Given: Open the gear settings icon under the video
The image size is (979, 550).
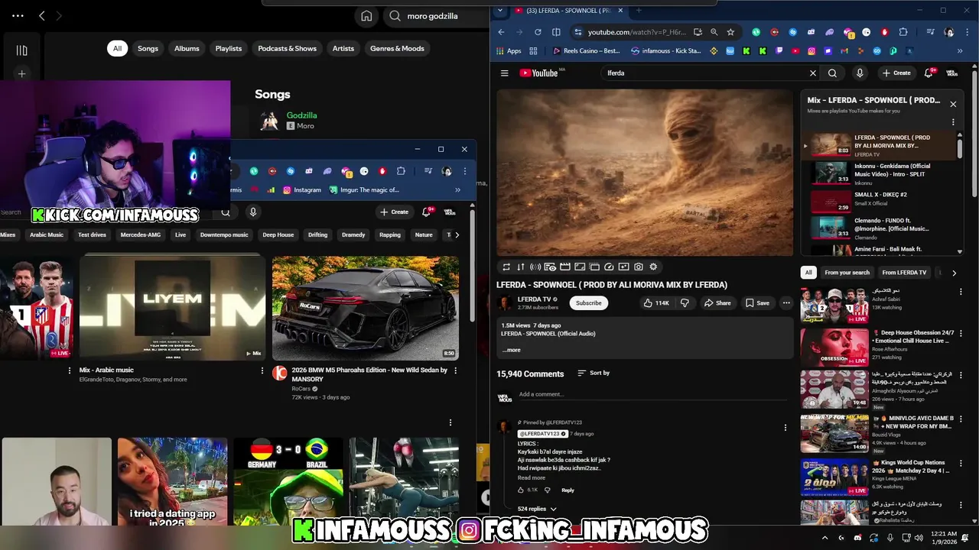Looking at the screenshot, I should pos(653,267).
